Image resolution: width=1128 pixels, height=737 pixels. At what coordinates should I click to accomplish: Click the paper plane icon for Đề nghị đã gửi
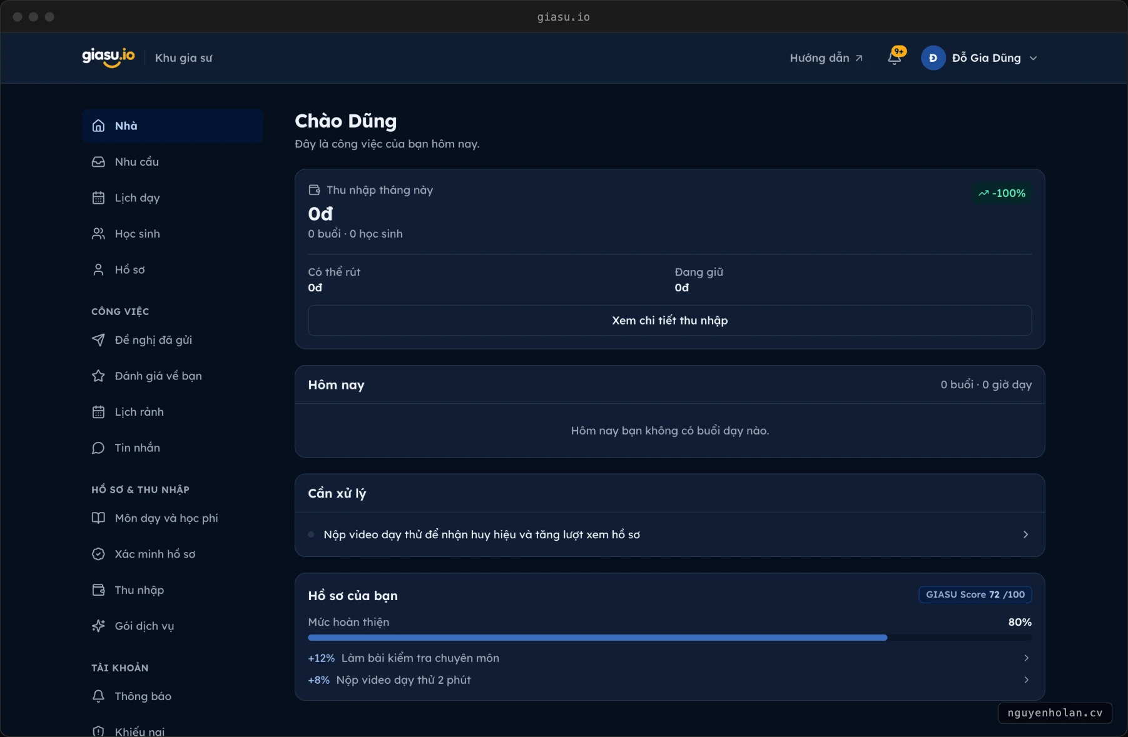point(98,340)
